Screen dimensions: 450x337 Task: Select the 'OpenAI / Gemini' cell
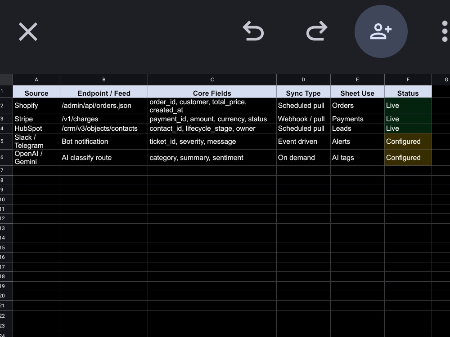(x=36, y=158)
